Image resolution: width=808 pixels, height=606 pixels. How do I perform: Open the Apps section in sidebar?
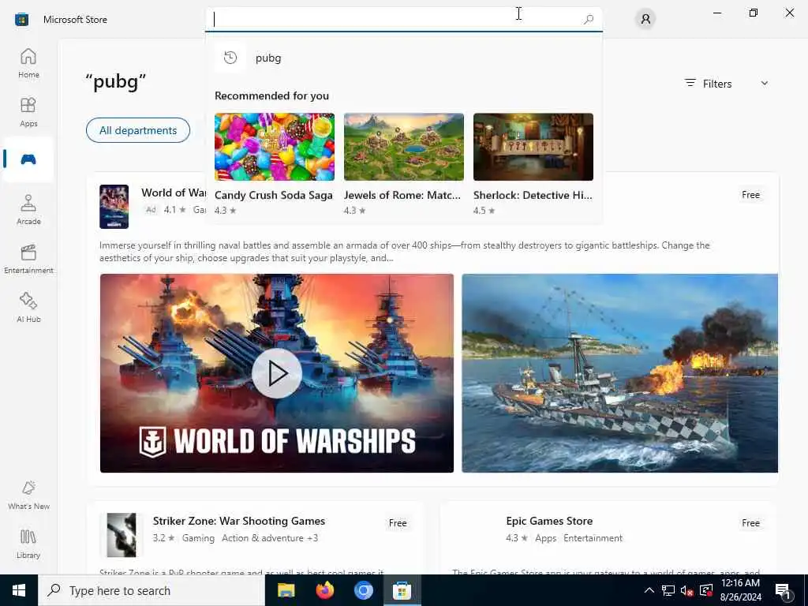[28, 112]
